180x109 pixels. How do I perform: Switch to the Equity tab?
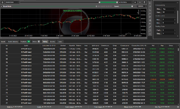click(3, 42)
